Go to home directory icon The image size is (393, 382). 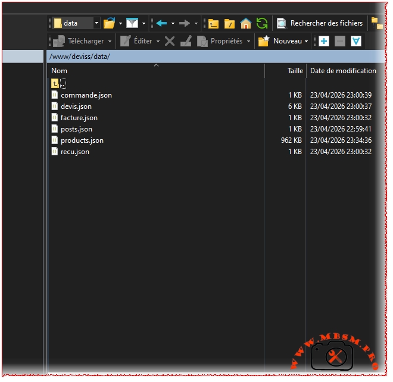point(245,24)
